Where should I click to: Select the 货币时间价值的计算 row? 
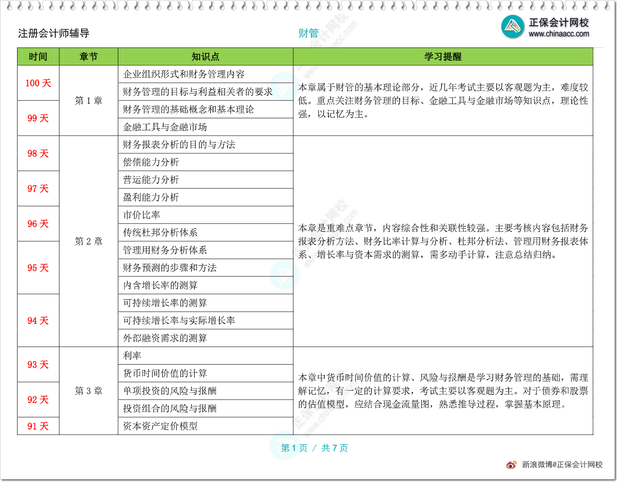click(165, 373)
